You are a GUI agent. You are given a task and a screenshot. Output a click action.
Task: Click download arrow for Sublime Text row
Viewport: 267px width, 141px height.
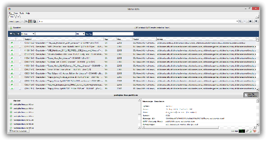[x=12, y=62]
